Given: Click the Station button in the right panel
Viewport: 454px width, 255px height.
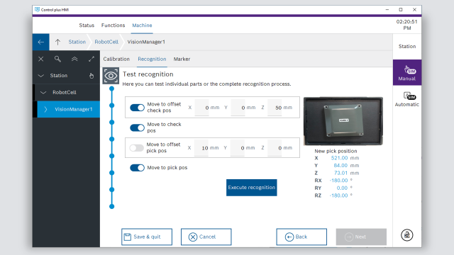Looking at the screenshot, I should tap(407, 46).
